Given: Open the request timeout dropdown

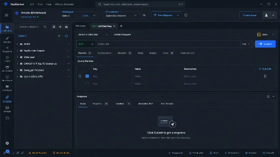Looking at the screenshot, I should pyautogui.click(x=246, y=44).
